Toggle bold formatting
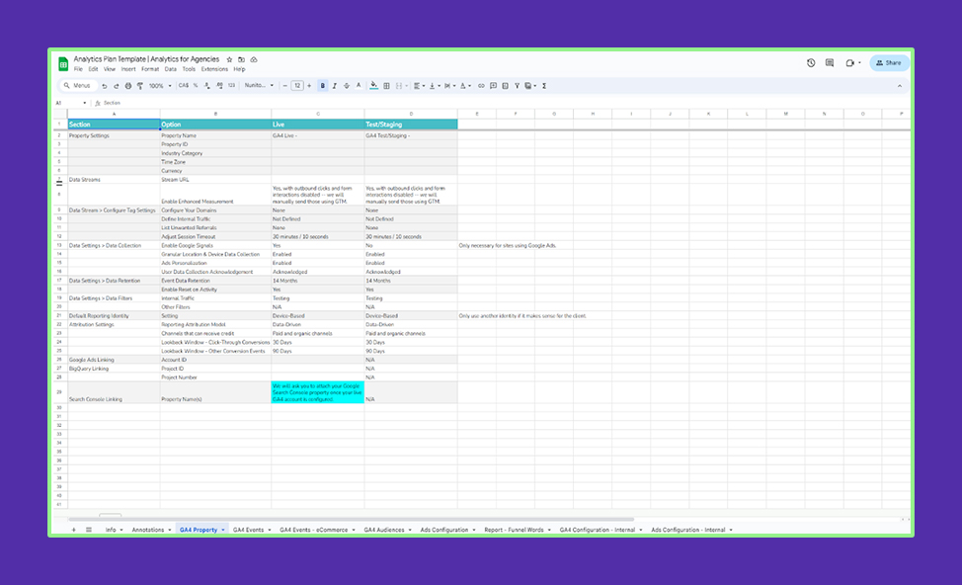Screen dimensions: 962x585 pos(323,86)
